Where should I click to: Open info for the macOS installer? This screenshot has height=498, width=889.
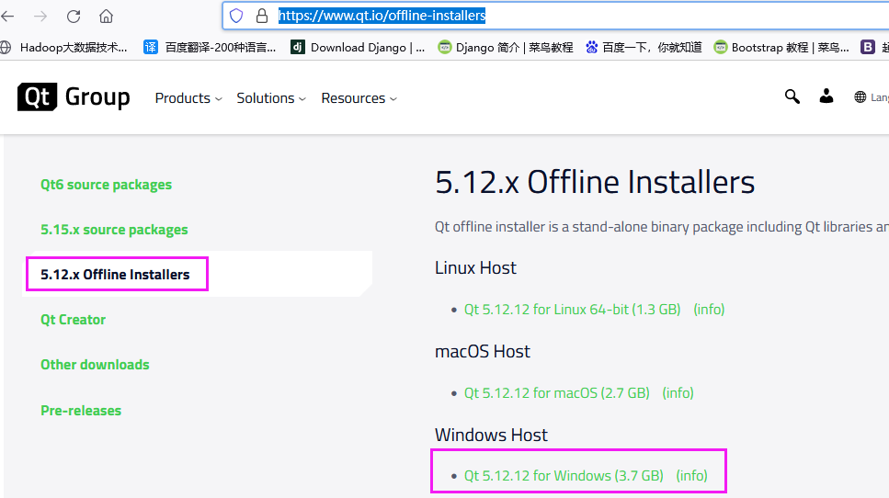pyautogui.click(x=678, y=392)
